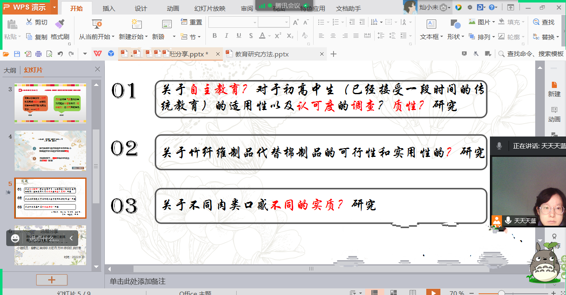
Task: Switch to the 插入 ribbon tab
Action: coord(109,8)
